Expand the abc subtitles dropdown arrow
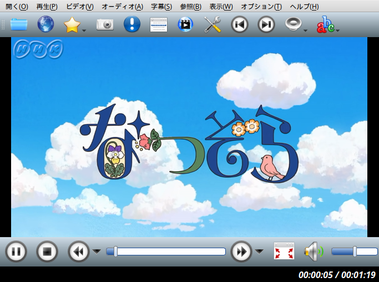Image resolution: width=379 pixels, height=282 pixels. tap(338, 30)
